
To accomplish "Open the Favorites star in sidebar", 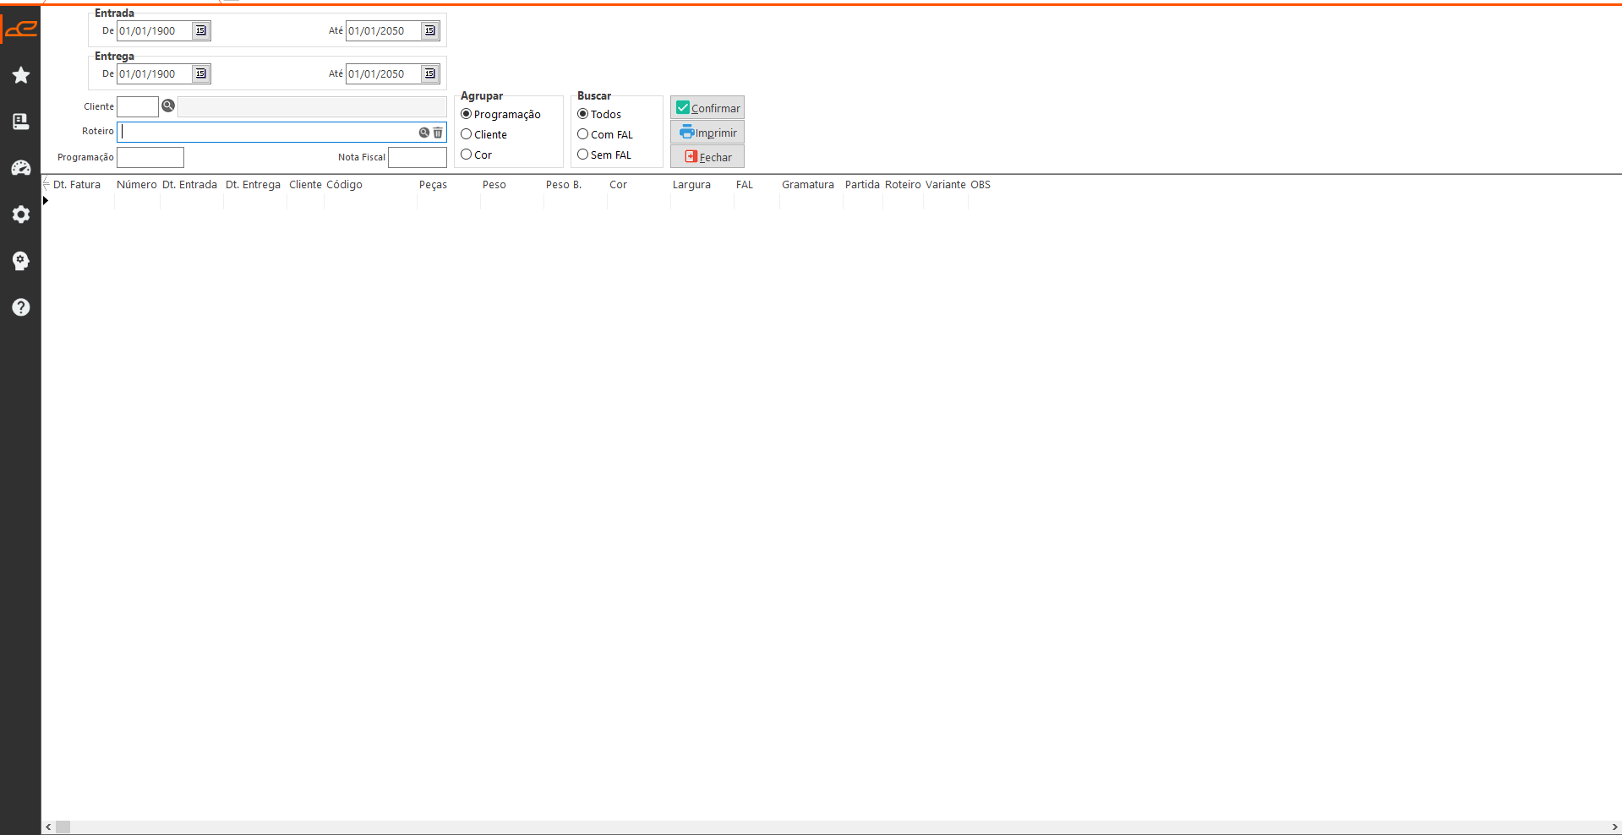I will (x=21, y=75).
